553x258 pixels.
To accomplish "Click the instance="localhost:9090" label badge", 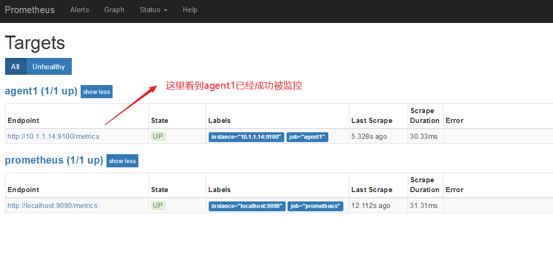I will point(247,206).
